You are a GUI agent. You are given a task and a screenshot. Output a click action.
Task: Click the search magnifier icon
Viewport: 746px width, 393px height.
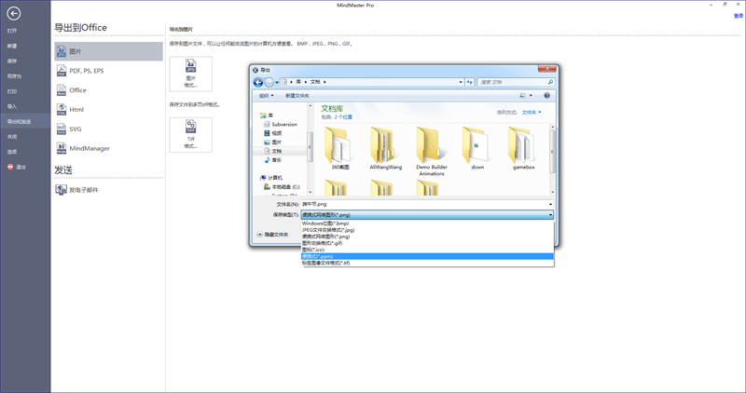pos(550,82)
